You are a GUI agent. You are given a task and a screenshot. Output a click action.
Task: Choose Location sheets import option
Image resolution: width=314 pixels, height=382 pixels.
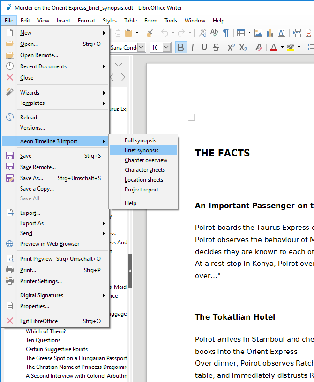(x=143, y=180)
